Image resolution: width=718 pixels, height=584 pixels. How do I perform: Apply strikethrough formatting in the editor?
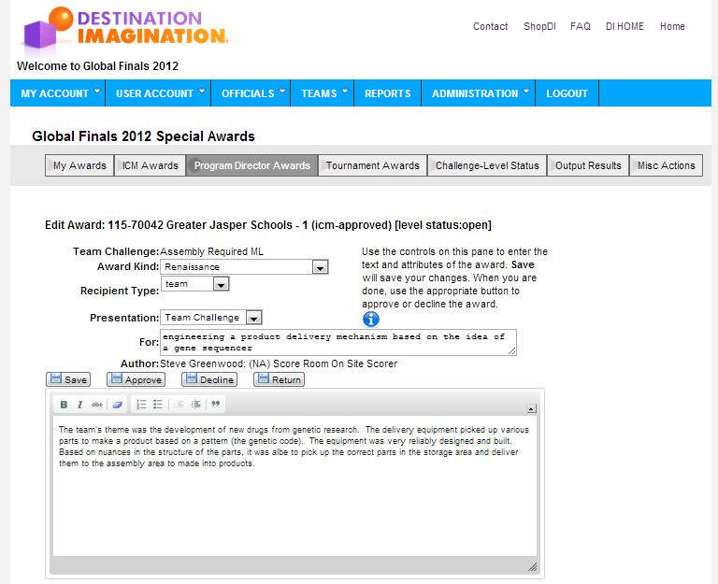97,405
